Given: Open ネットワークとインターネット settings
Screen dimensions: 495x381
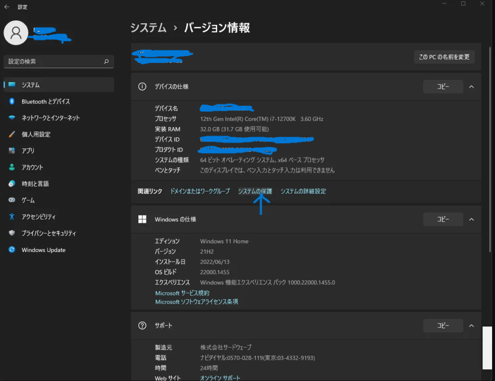Looking at the screenshot, I should 59,118.
